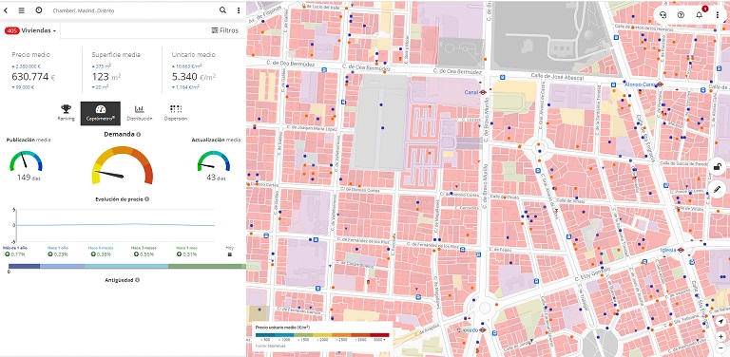Select 'Hace 1 mes' price period

click(186, 251)
